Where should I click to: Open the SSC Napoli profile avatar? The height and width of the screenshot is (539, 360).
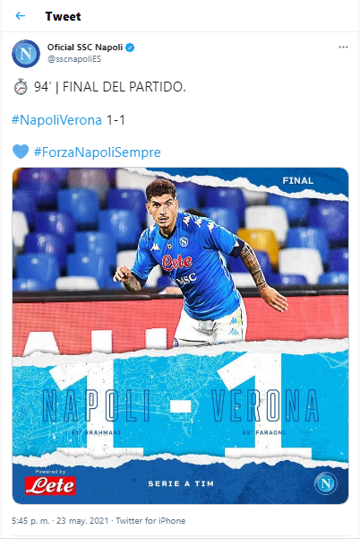click(26, 54)
